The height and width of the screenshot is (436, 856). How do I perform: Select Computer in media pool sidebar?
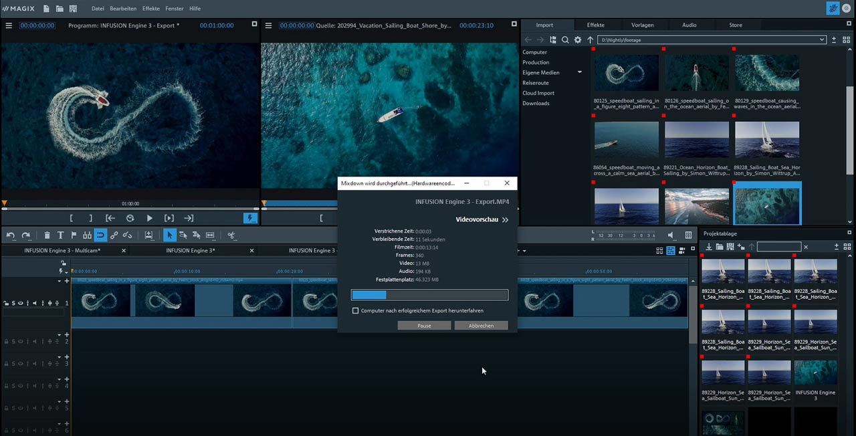pyautogui.click(x=535, y=52)
